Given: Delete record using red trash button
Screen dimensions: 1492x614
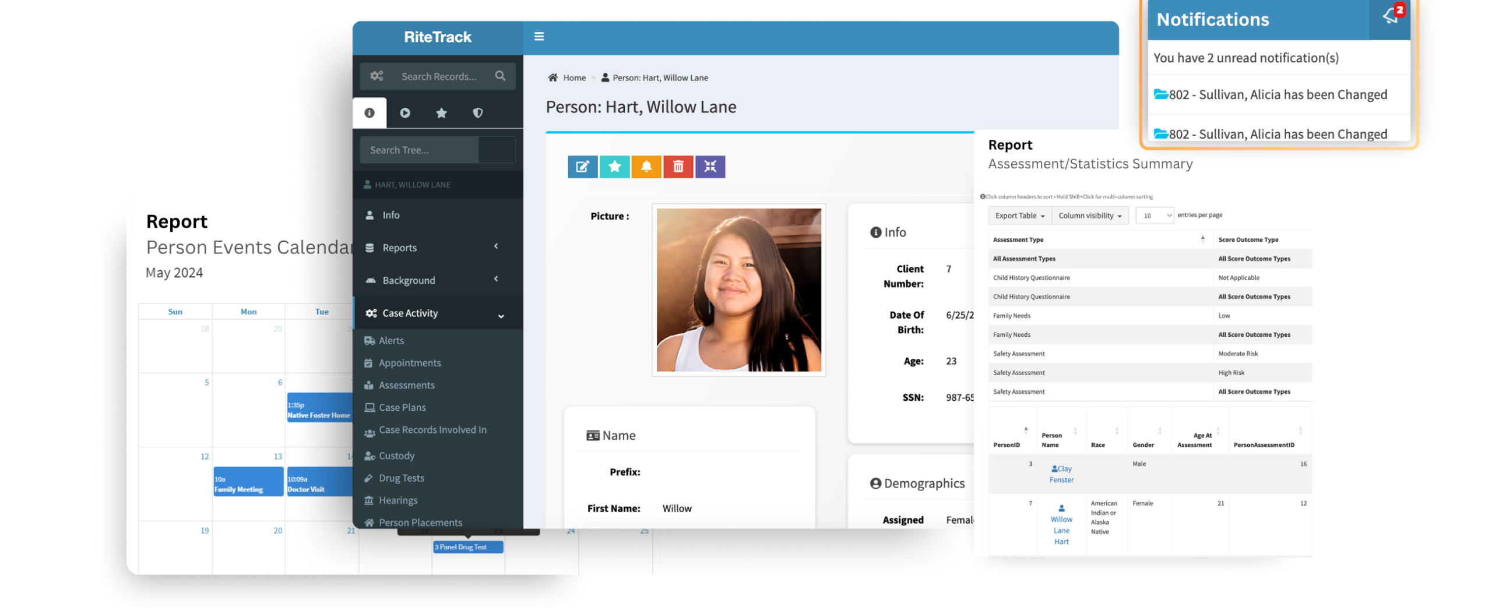Looking at the screenshot, I should point(677,167).
